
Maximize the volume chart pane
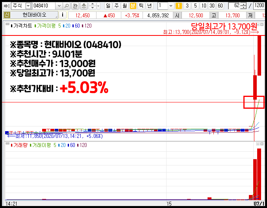[x=258, y=144]
